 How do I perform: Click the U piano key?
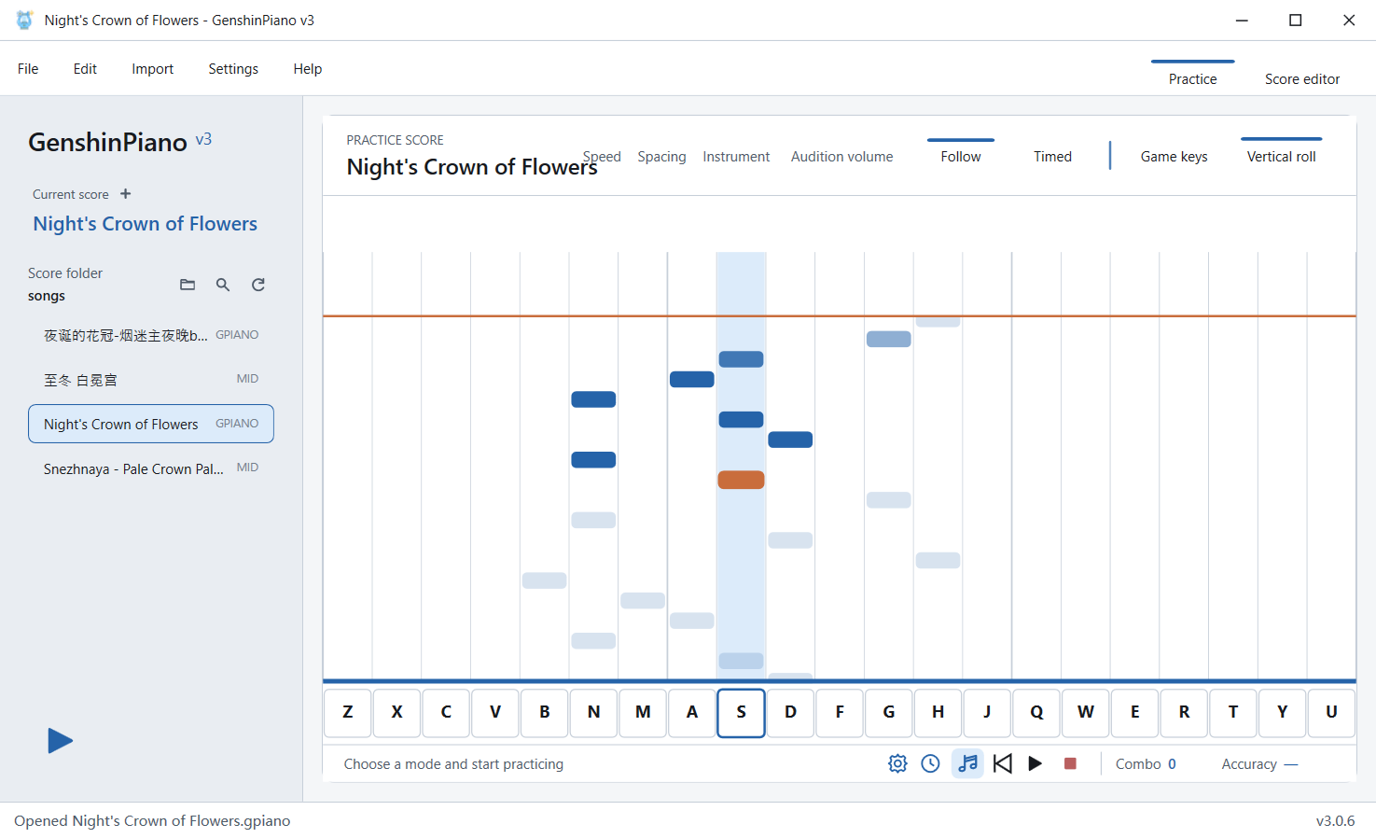point(1331,713)
